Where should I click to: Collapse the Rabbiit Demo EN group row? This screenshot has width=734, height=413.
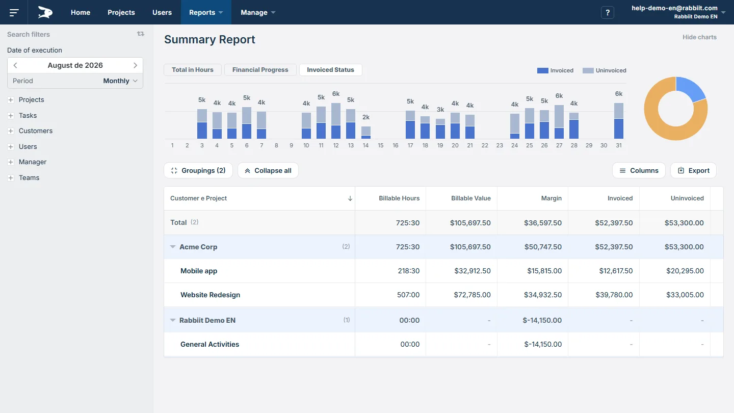173,320
